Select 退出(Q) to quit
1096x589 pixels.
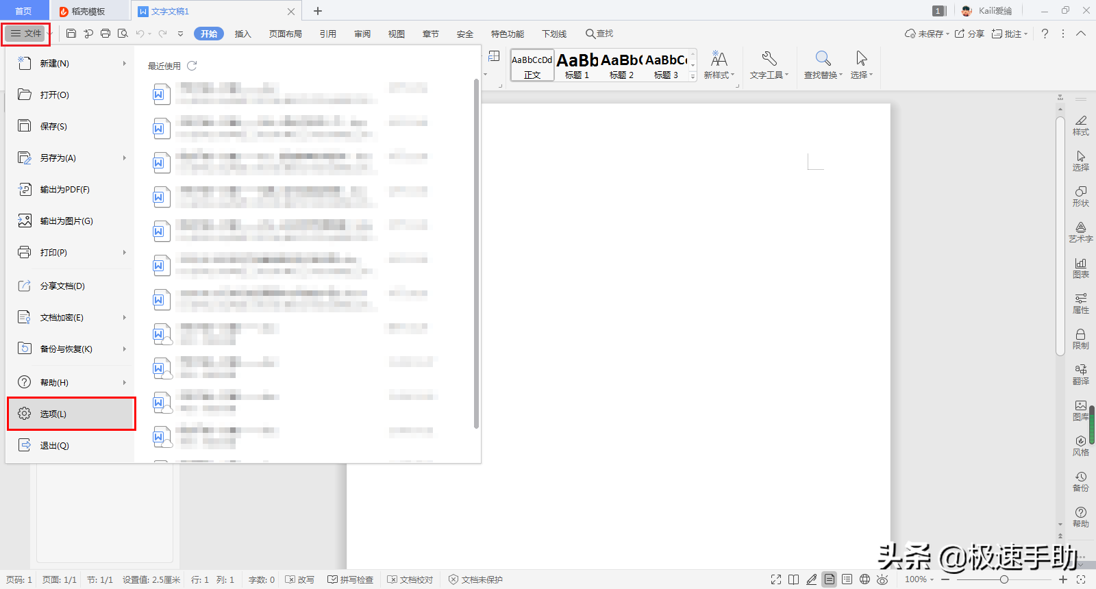pos(70,445)
